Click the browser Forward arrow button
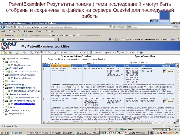180x135 pixels. coord(7,27)
